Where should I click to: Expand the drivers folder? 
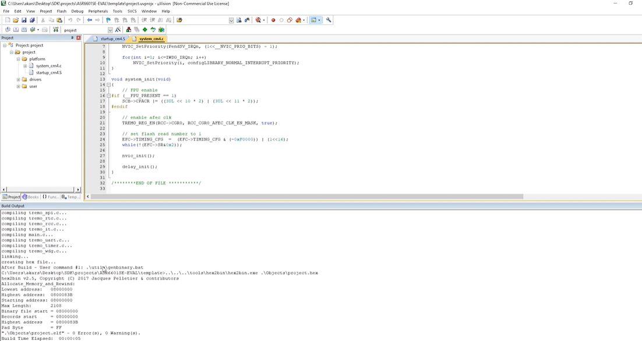[x=18, y=79]
